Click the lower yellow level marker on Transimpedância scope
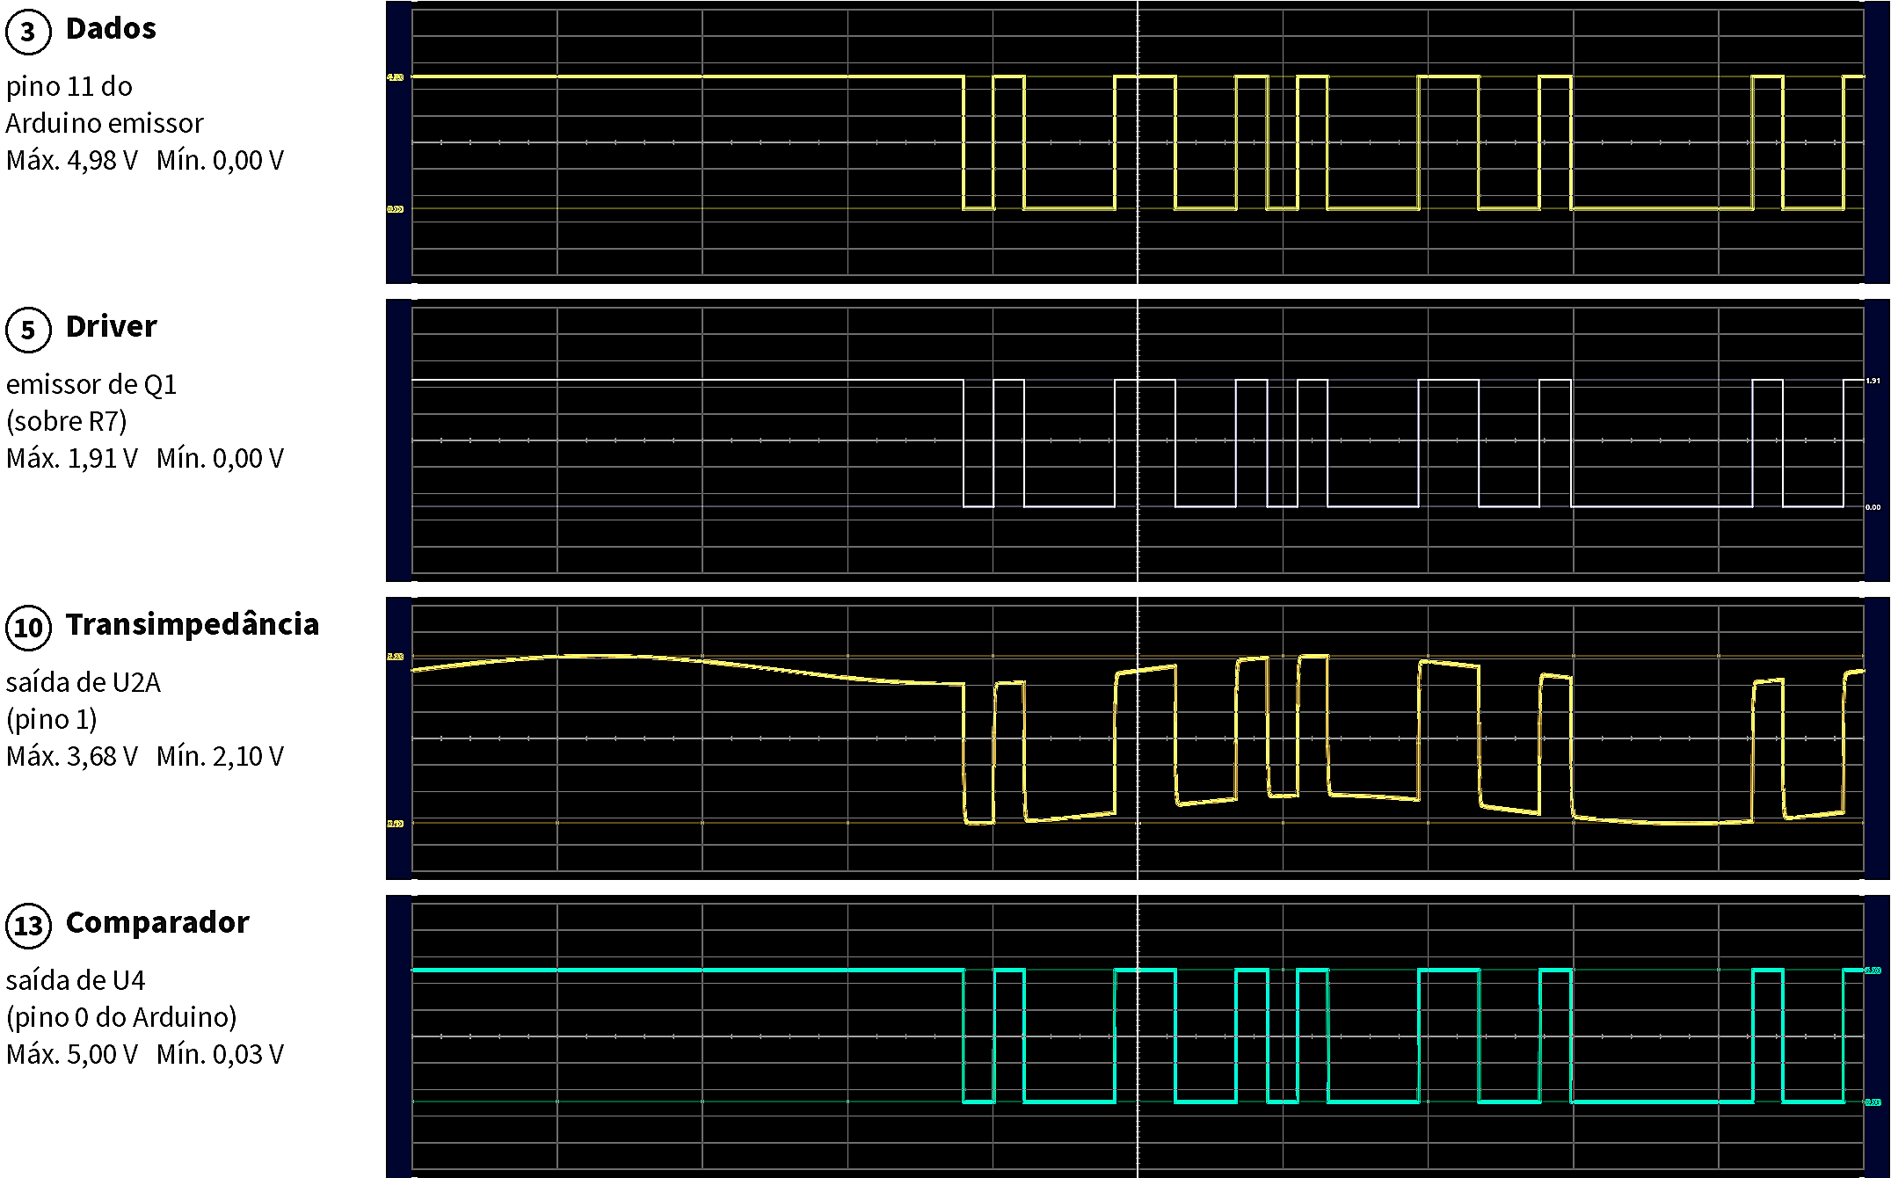1891x1178 pixels. click(396, 824)
